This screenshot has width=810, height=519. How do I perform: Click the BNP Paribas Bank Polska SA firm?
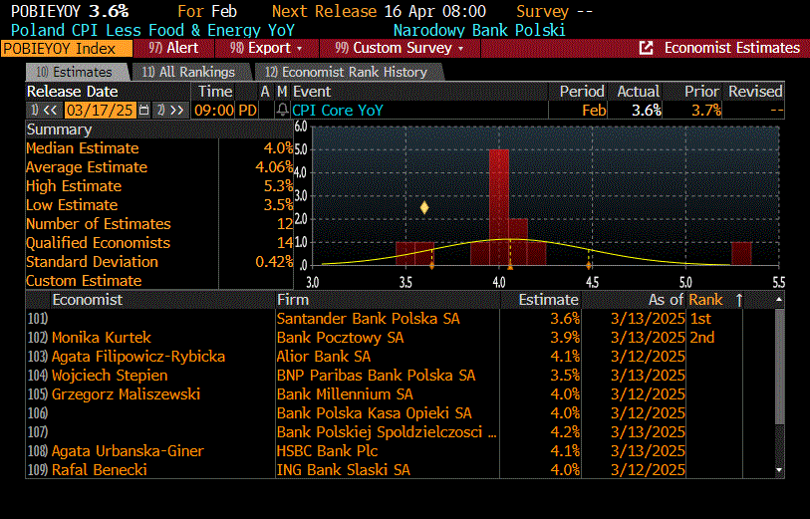(376, 376)
